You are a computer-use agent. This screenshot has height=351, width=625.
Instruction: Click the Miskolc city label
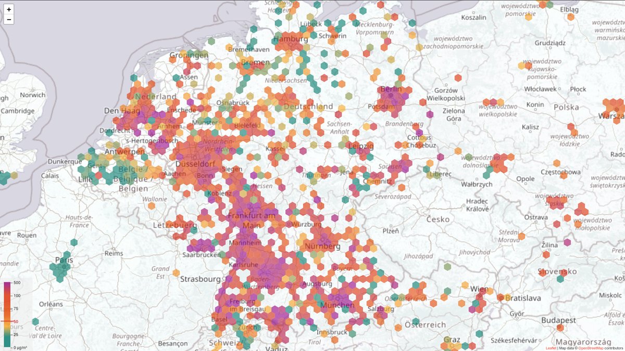click(x=610, y=295)
